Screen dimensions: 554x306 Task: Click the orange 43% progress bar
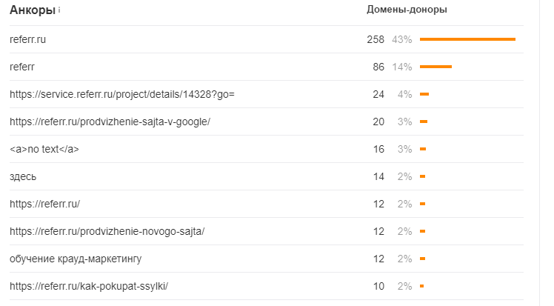tap(467, 39)
